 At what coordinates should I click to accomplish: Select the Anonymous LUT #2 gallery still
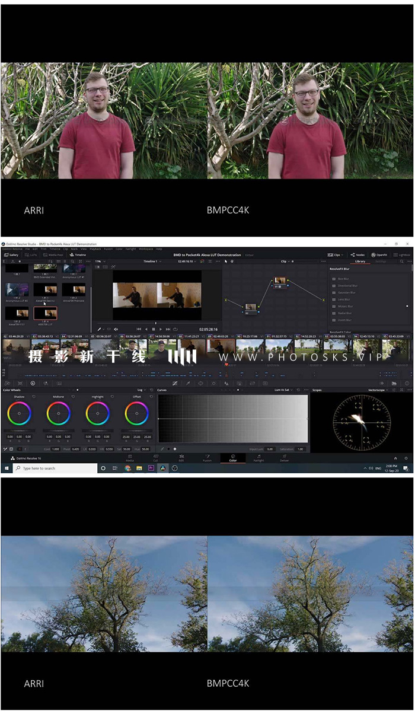point(17,291)
